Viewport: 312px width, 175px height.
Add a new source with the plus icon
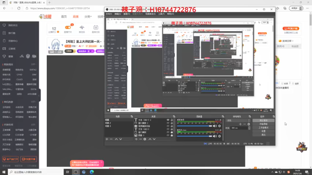pos(136,140)
